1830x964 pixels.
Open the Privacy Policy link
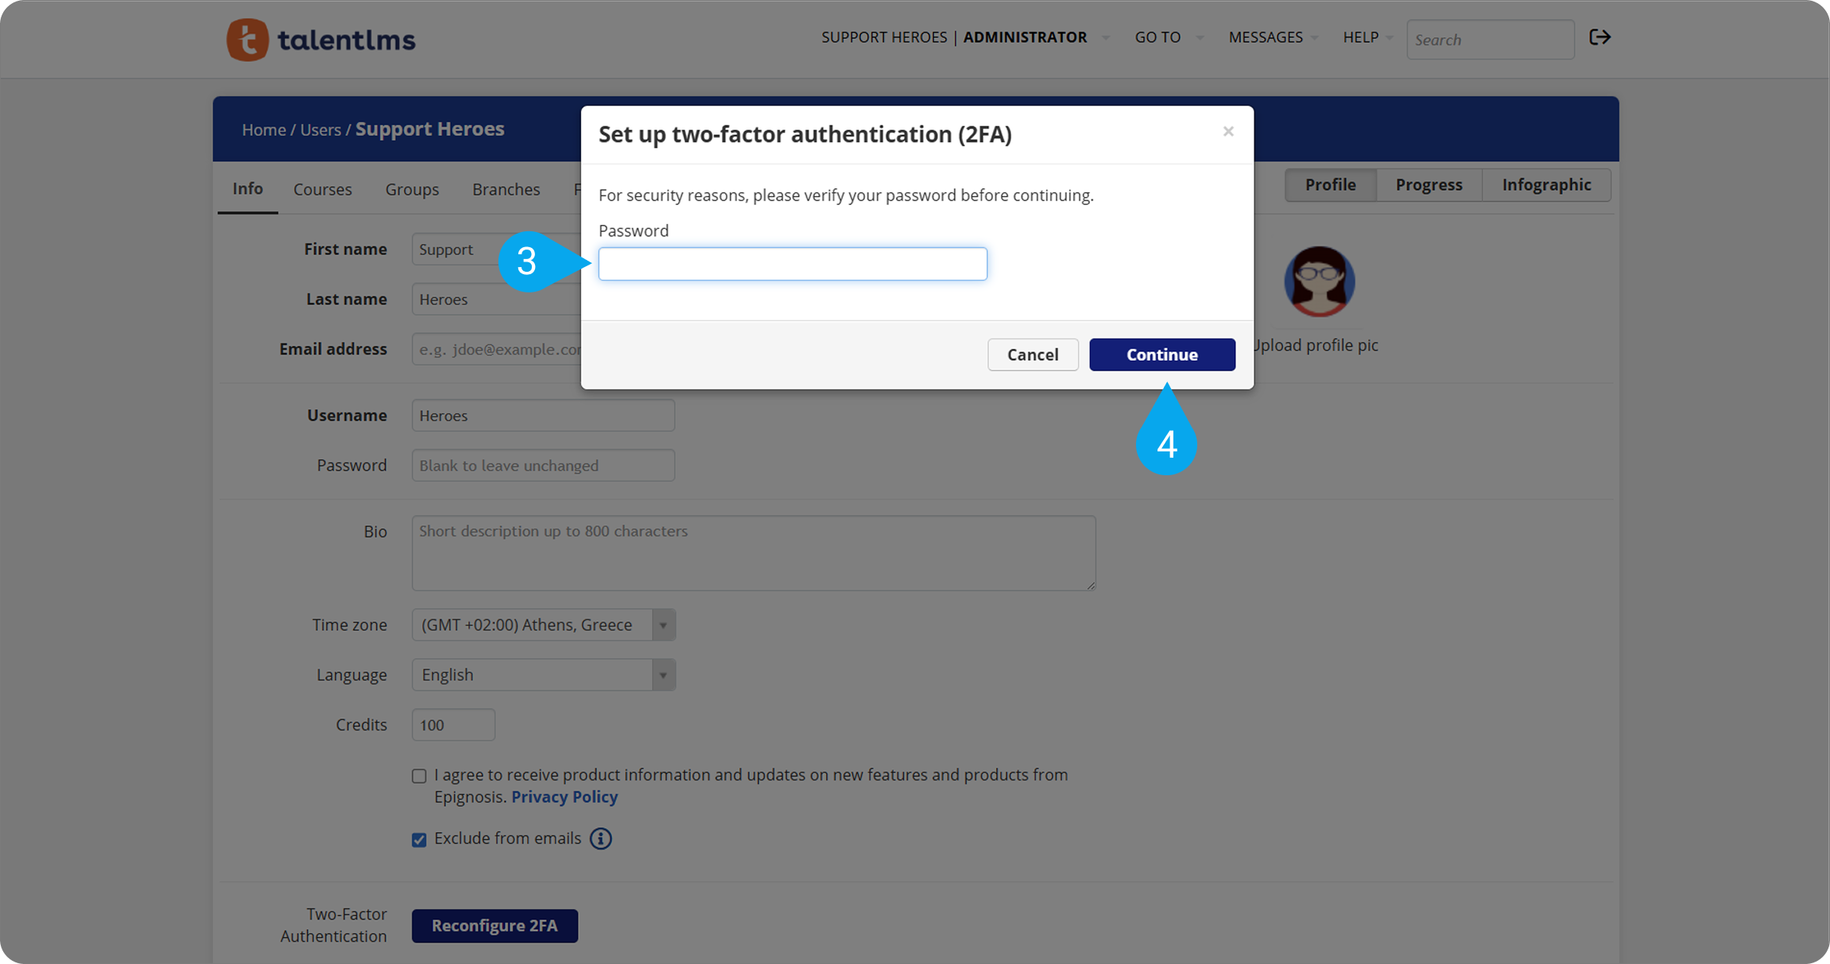point(564,797)
